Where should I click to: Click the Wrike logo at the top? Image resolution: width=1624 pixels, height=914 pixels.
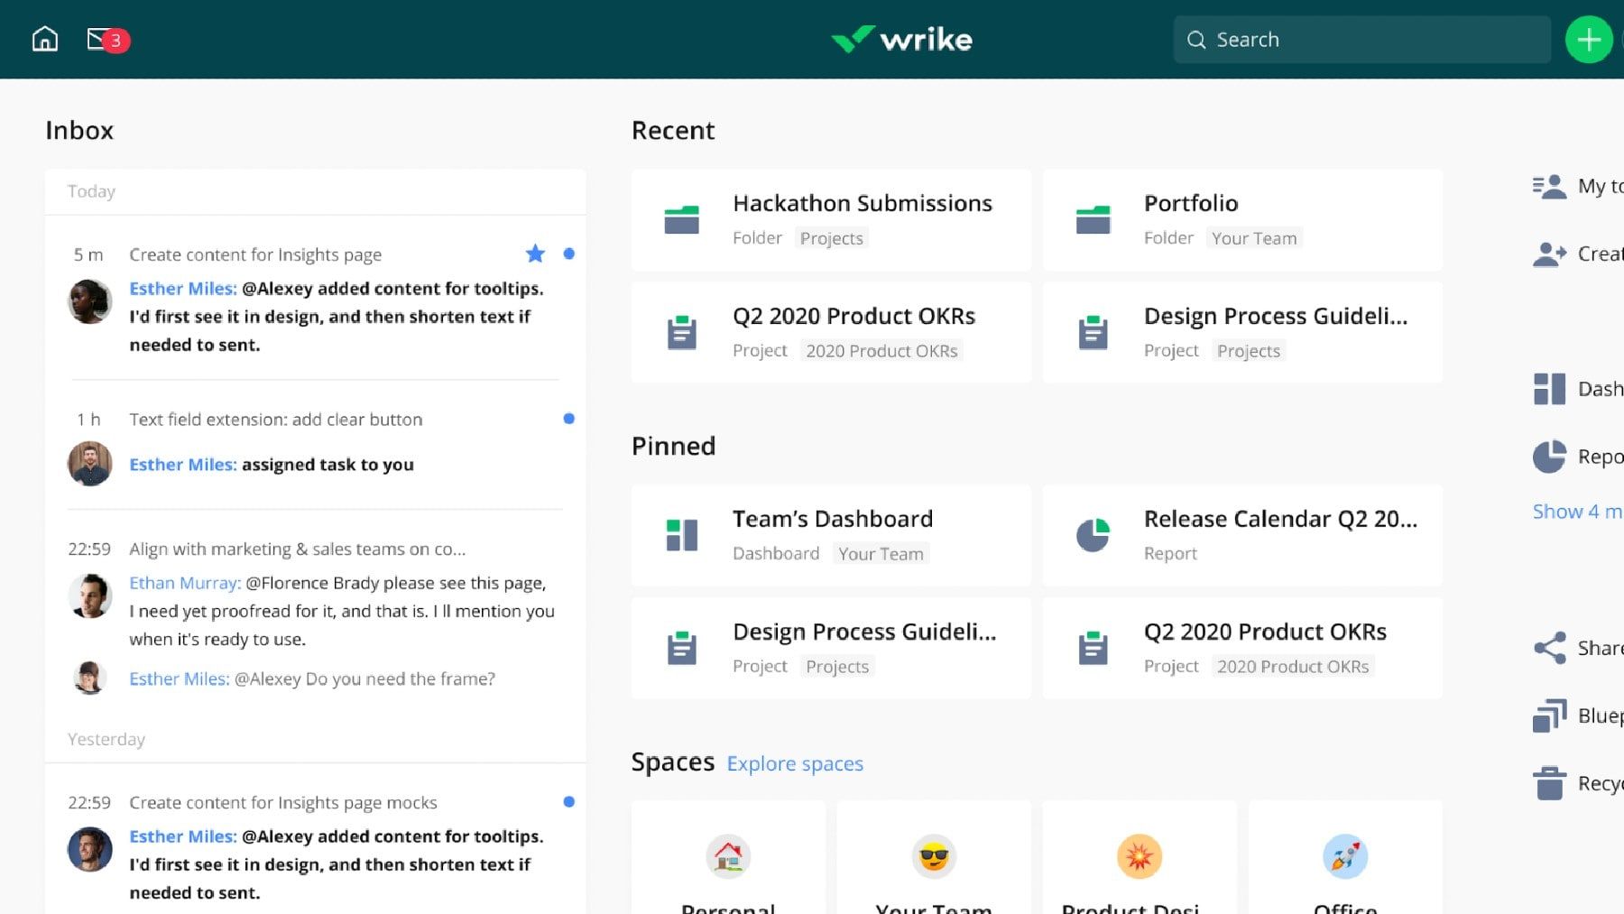tap(901, 39)
